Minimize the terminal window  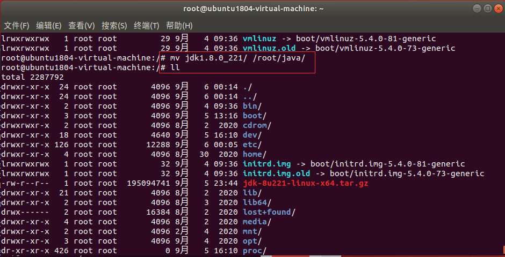tap(477, 9)
